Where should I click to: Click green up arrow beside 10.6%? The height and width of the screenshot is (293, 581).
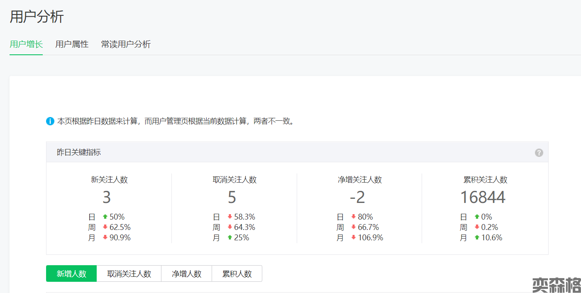477,237
